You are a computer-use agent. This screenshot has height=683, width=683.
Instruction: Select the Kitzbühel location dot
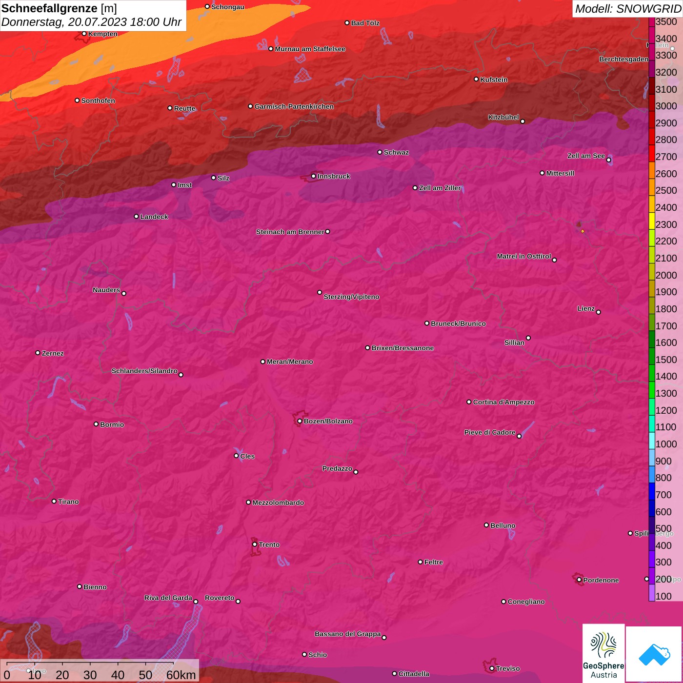[522, 121]
